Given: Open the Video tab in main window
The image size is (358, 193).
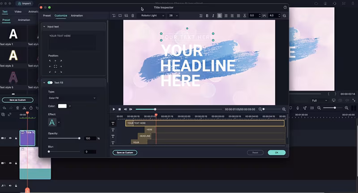Looking at the screenshot, I should coord(18,12).
